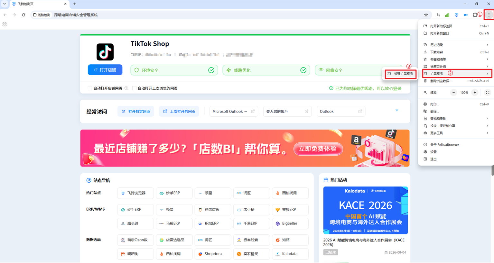Image resolution: width=494 pixels, height=263 pixels.
Task: Open the 赛狐ERP site link
Action: (290, 210)
